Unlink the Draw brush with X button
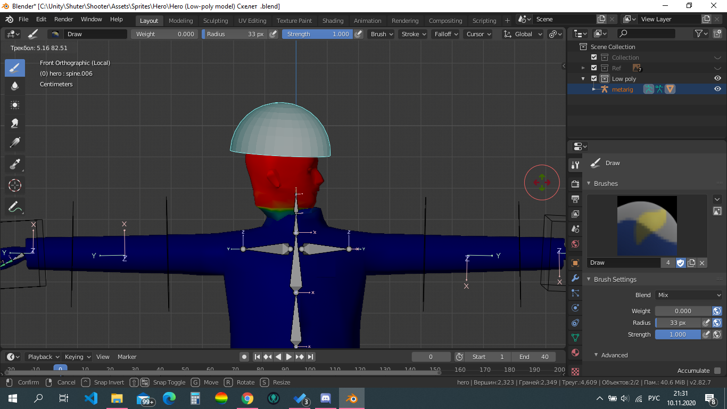727x409 pixels. tap(702, 263)
